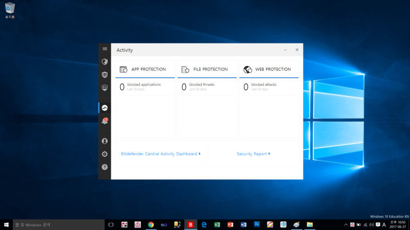Open Task View in taskbar
Image resolution: width=410 pixels, height=230 pixels.
point(111,224)
